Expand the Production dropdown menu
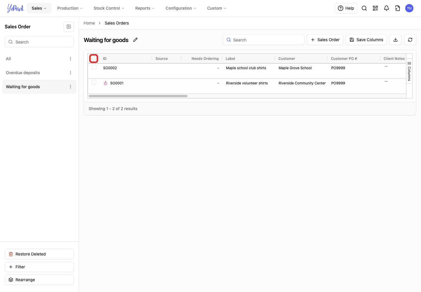Screen dimensions: 421x292 (x=70, y=8)
